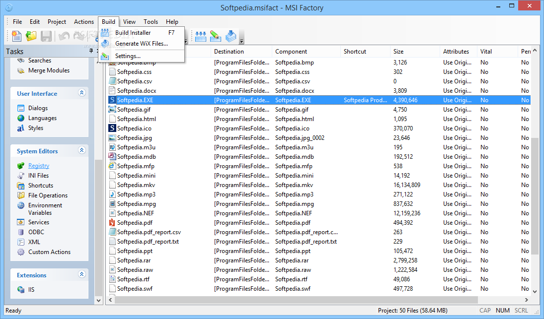Screen dimensions: 544x319
Task: Click the INI Files icon
Action: [x=21, y=176]
